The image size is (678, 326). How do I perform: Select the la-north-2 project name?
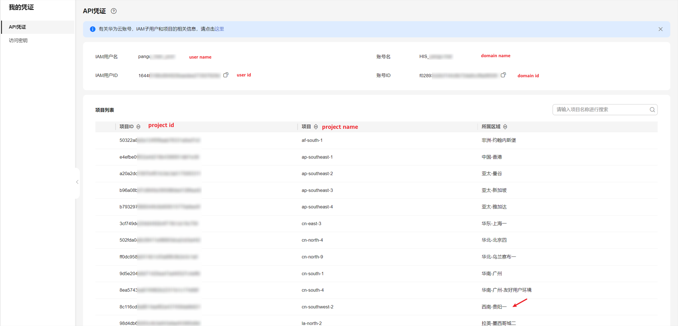(x=311, y=323)
